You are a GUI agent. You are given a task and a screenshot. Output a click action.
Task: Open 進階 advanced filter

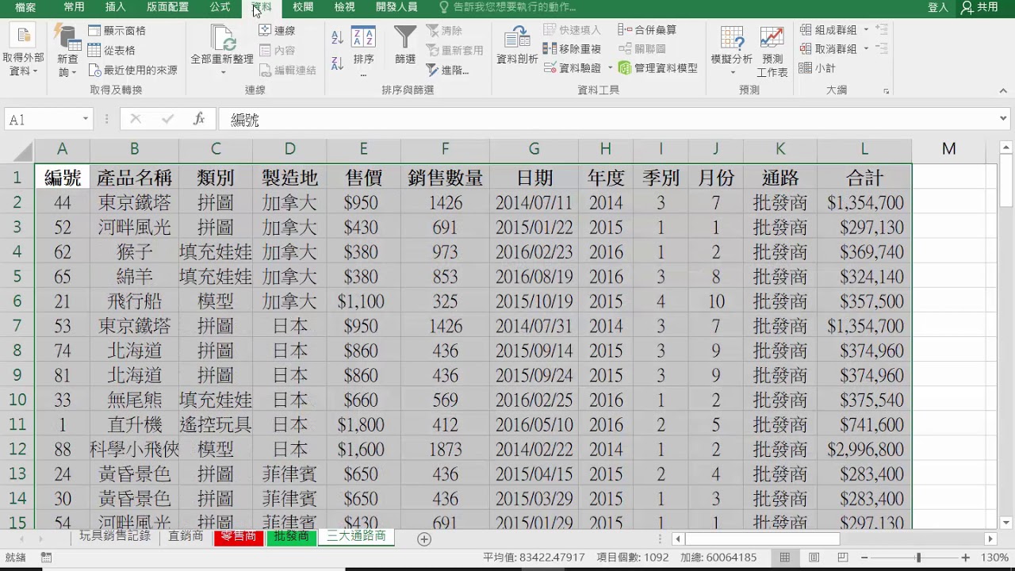point(447,70)
